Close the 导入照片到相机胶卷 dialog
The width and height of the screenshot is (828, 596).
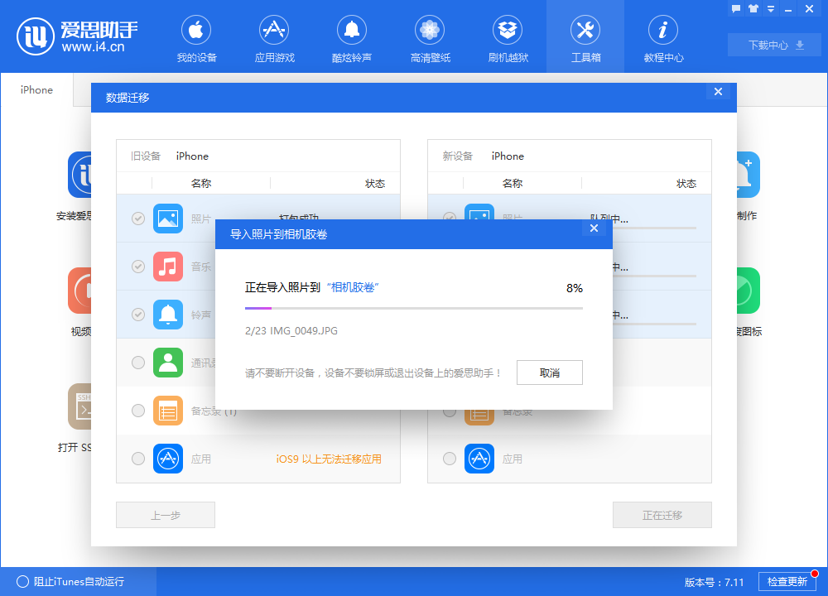(594, 228)
